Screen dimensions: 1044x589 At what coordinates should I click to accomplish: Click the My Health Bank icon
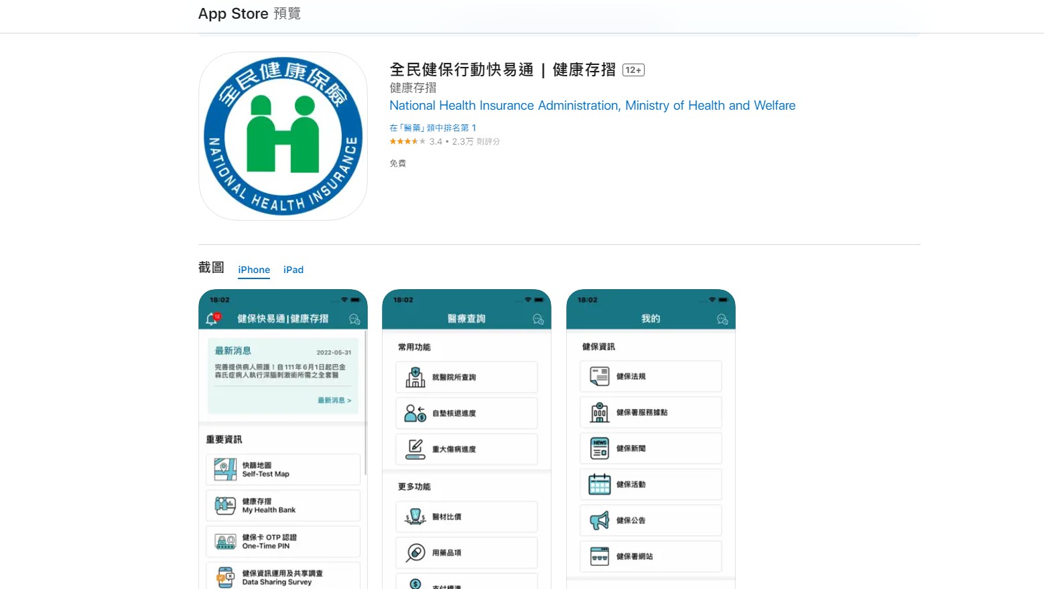click(x=225, y=505)
